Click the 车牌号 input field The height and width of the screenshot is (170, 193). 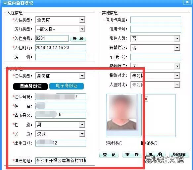coord(156,57)
